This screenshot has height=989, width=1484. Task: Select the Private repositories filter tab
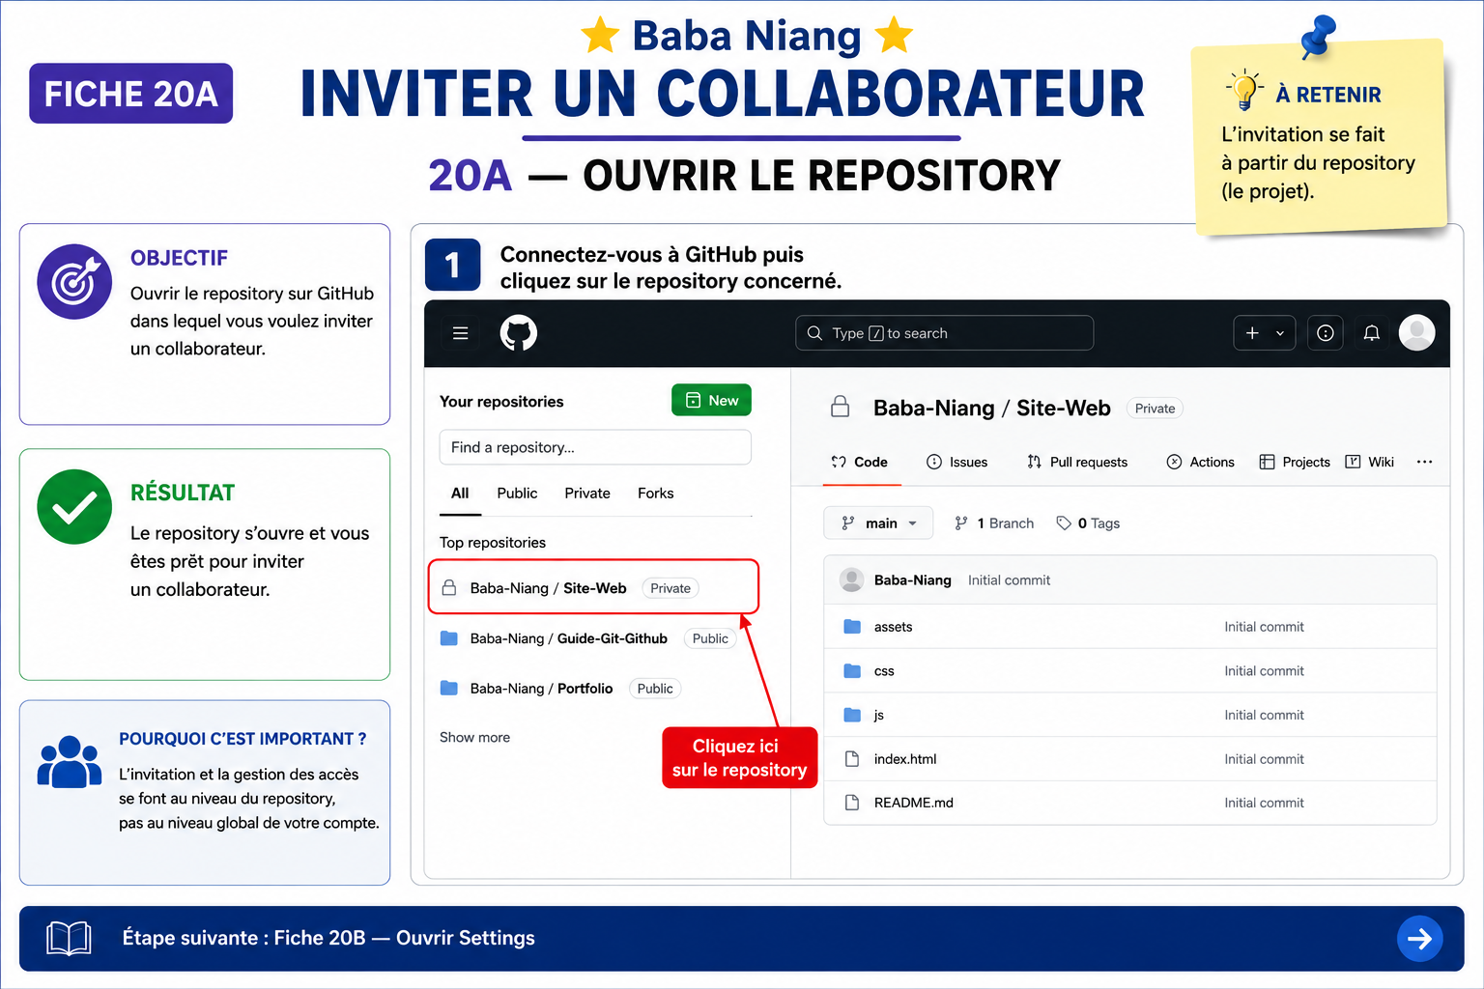pyautogui.click(x=587, y=493)
